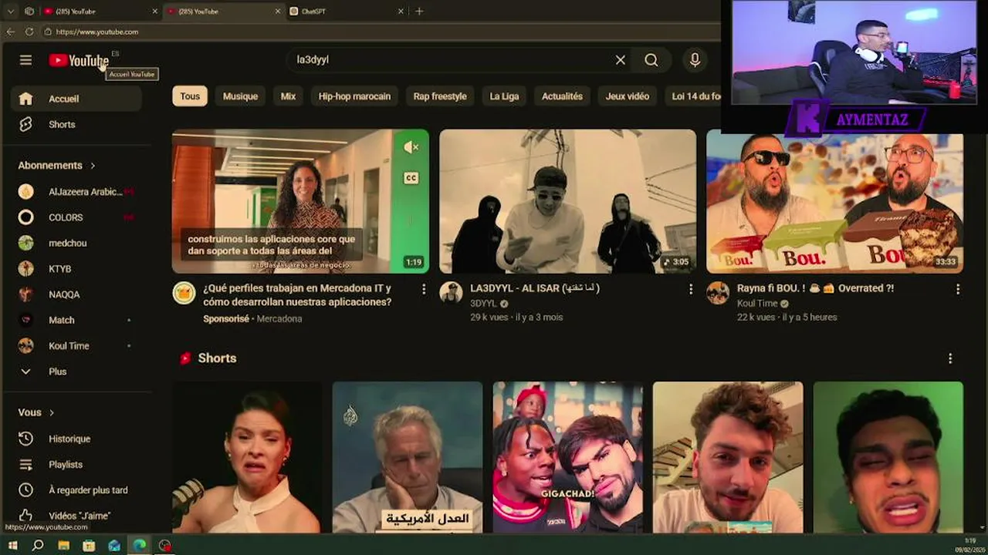Open Shorts in the sidebar

tap(76, 124)
